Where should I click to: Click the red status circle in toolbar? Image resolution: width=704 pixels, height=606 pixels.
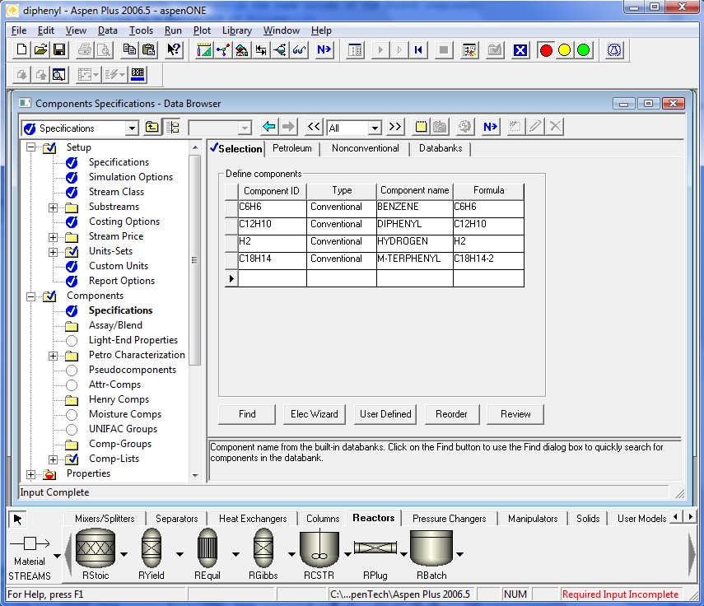[x=545, y=50]
